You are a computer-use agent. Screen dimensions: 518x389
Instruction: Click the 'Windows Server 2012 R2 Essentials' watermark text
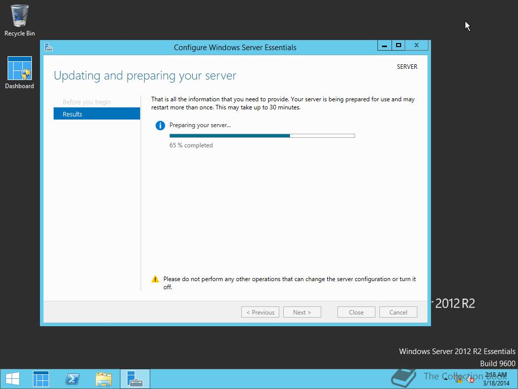(x=457, y=352)
